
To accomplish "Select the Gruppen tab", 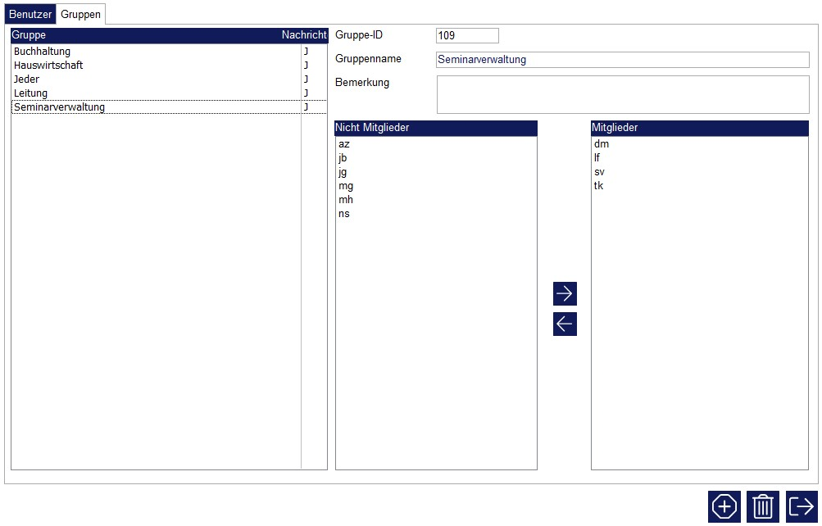I will pyautogui.click(x=81, y=15).
